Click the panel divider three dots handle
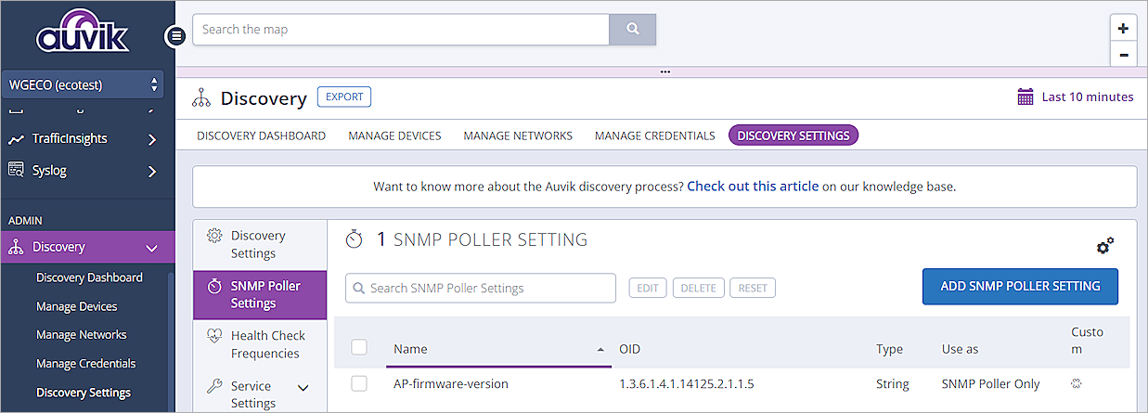The height and width of the screenshot is (413, 1148). pos(664,71)
